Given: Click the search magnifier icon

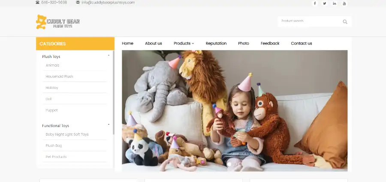Looking at the screenshot, I should point(345,21).
